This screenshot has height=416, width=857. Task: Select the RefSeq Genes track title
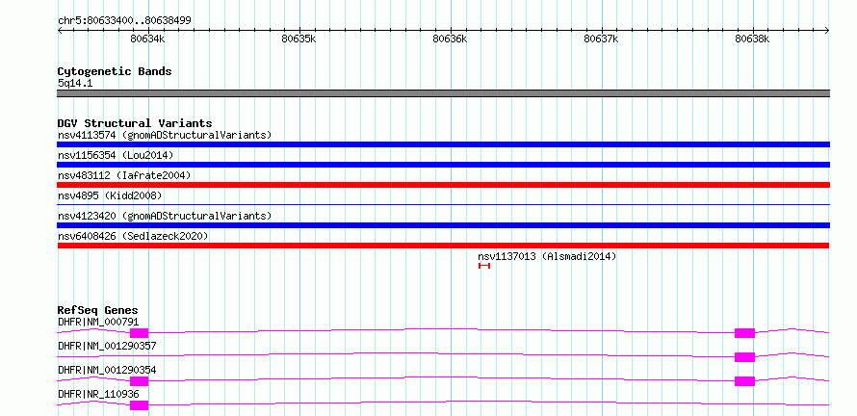point(98,310)
